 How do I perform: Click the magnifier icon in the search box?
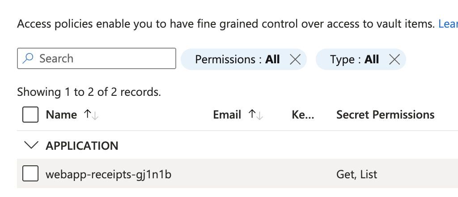click(x=28, y=58)
